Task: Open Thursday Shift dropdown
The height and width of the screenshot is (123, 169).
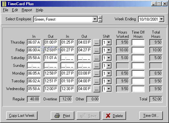Action: coord(109,42)
